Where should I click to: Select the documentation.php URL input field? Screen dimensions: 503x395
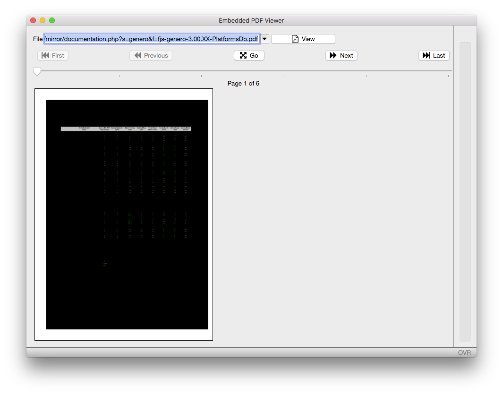(151, 38)
